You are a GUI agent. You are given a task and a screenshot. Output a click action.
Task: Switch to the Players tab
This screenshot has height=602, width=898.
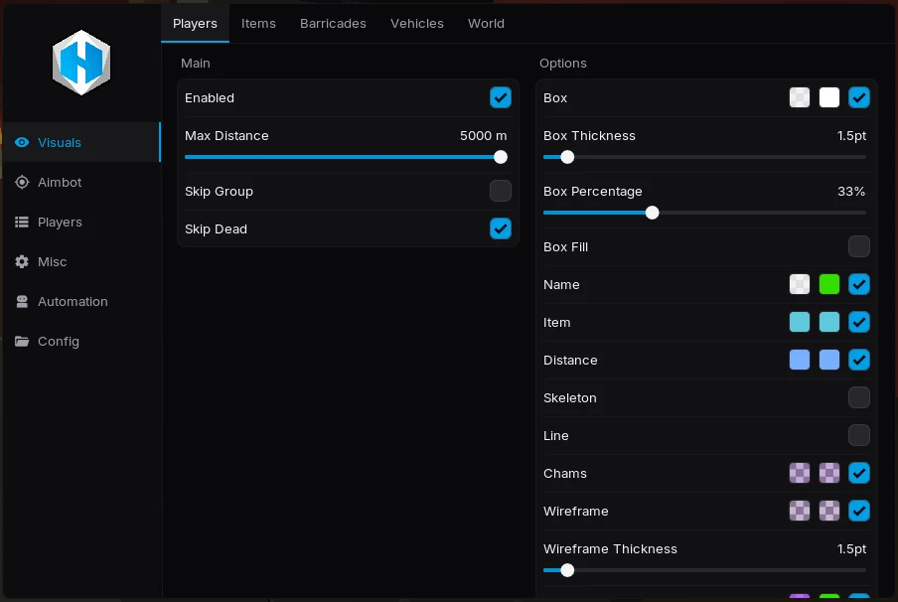point(195,24)
